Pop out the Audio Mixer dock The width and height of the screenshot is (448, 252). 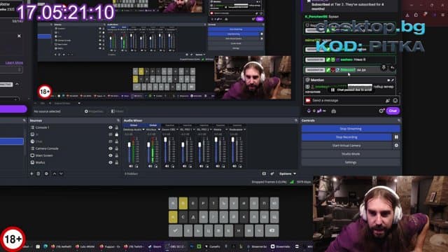[295, 120]
